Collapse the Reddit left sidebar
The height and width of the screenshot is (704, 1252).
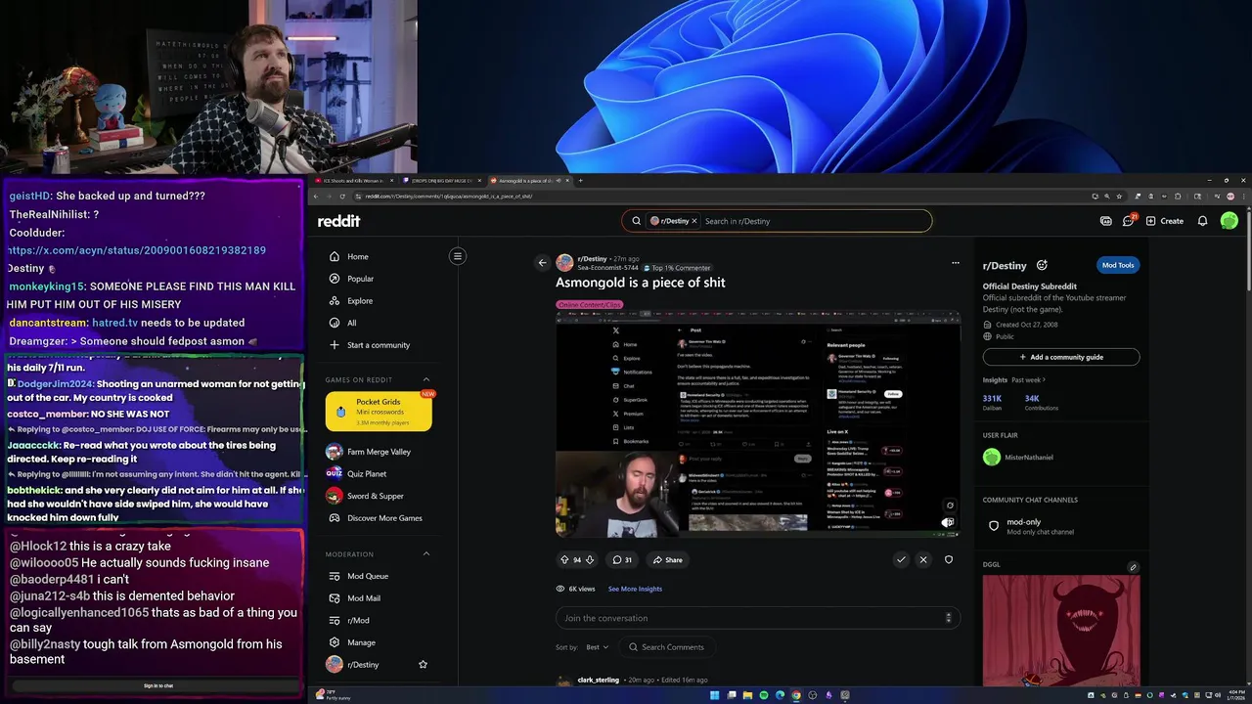[457, 256]
